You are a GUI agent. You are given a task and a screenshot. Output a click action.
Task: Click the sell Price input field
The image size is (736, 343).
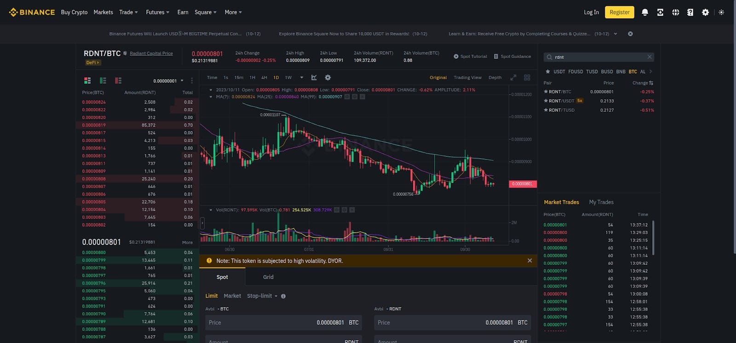tap(453, 323)
